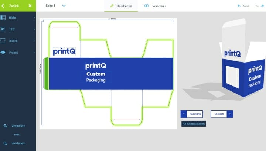Click the undo arrow icon at top right
The height and width of the screenshot is (151, 266).
239,6
